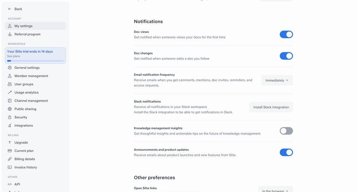
Task: Open Member management settings
Action: click(31, 76)
